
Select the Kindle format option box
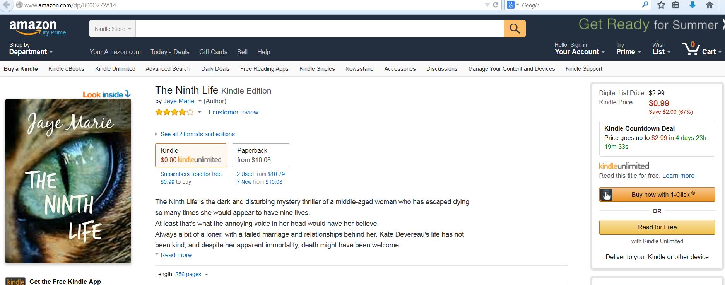tap(191, 155)
